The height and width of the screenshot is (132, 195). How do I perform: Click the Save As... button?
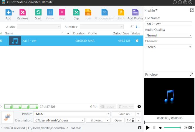coord(124,114)
